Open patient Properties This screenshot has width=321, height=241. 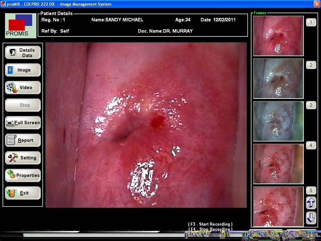23,175
